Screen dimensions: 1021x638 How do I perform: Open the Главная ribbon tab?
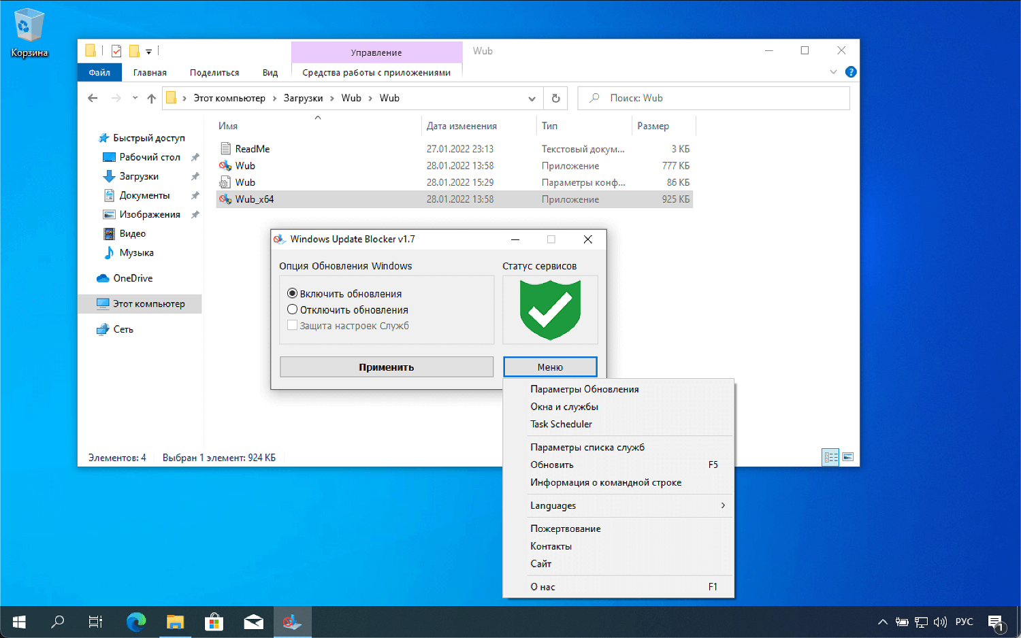click(x=150, y=72)
